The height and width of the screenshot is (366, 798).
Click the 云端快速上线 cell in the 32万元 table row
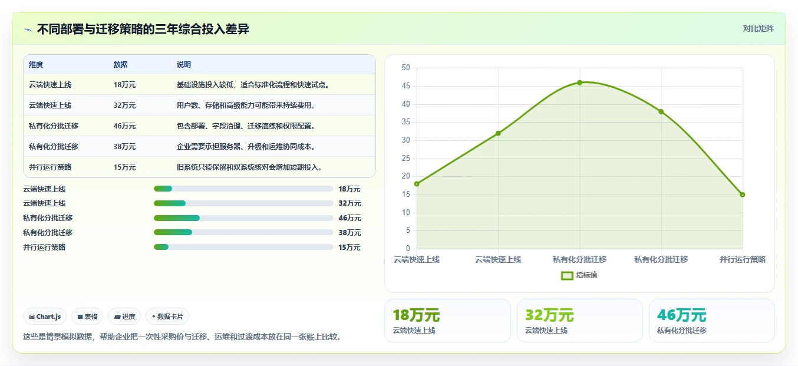[50, 105]
